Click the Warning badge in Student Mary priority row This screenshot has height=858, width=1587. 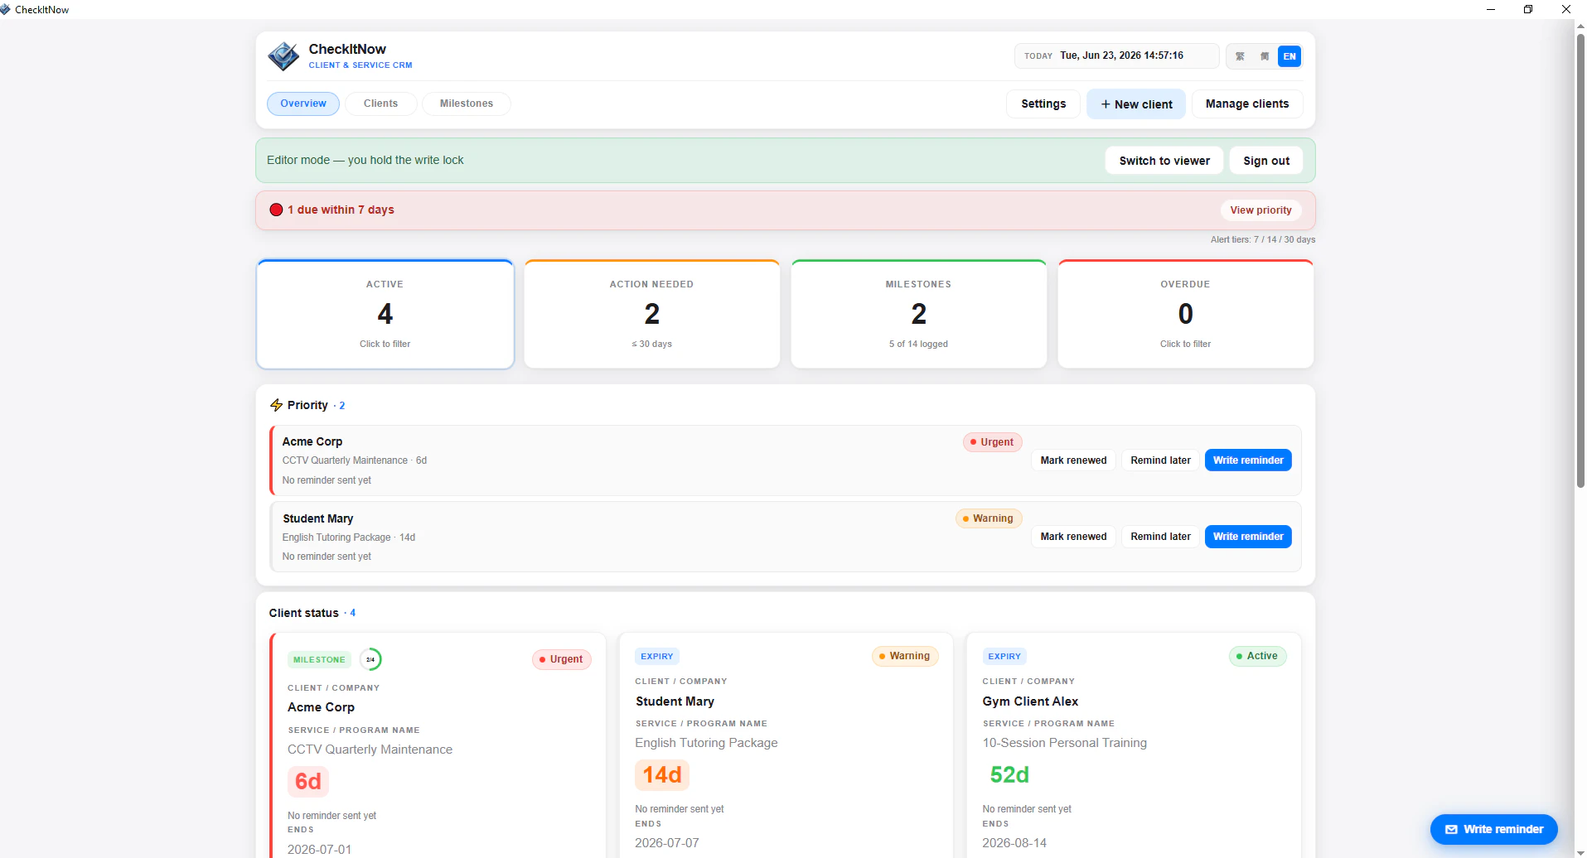[x=989, y=518]
